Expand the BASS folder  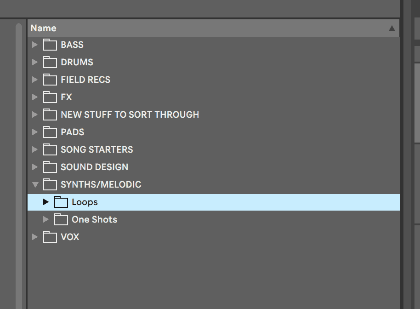tap(35, 45)
